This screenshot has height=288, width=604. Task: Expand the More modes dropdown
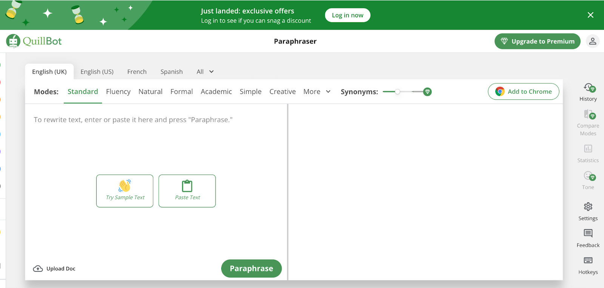(317, 92)
